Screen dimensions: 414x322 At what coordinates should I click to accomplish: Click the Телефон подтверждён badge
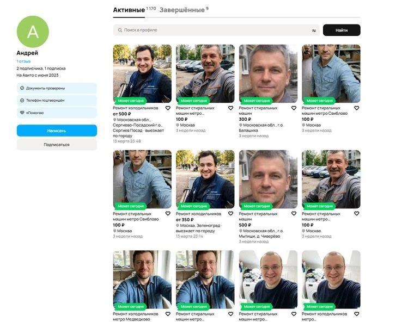pos(57,100)
